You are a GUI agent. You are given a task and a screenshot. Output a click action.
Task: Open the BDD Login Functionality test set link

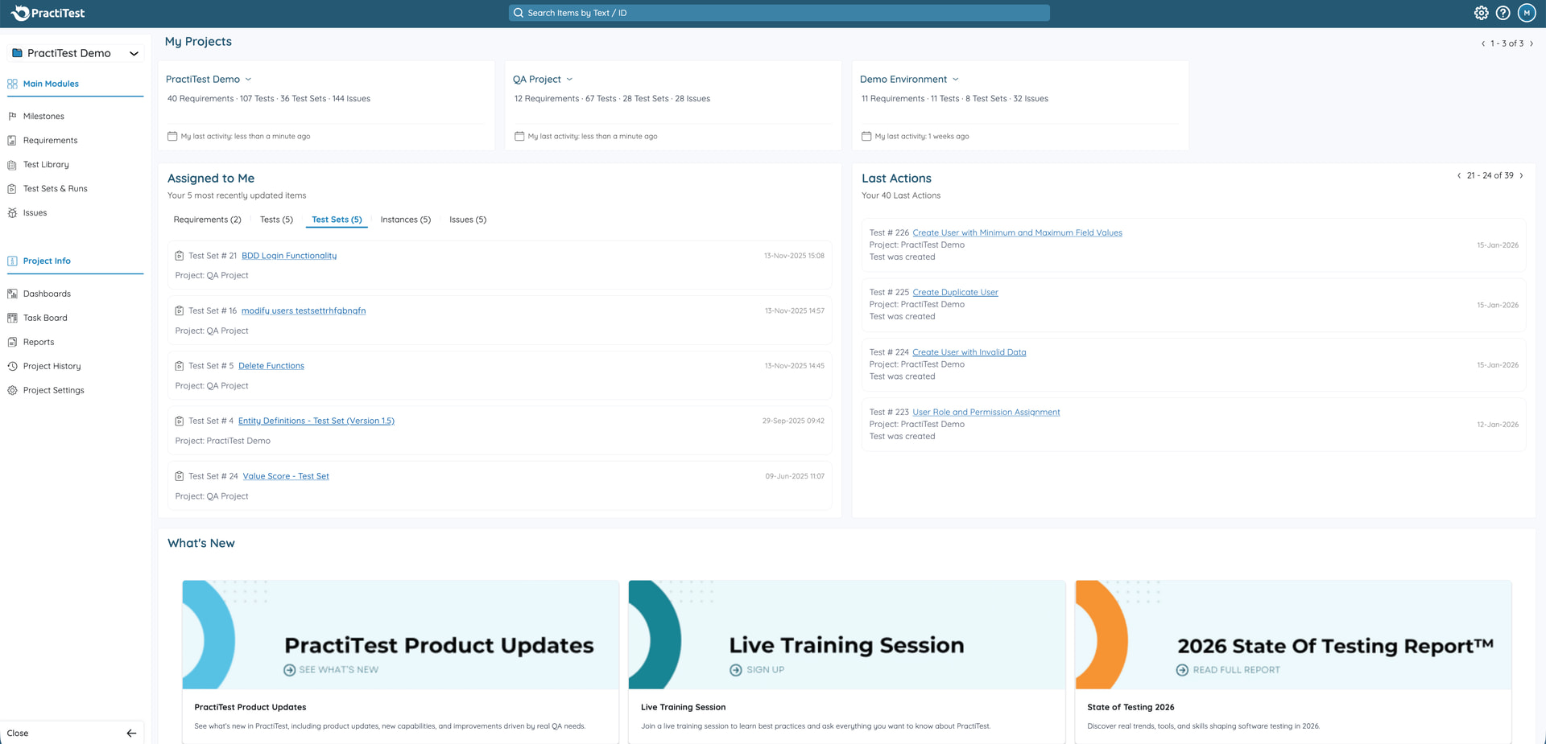[289, 256]
